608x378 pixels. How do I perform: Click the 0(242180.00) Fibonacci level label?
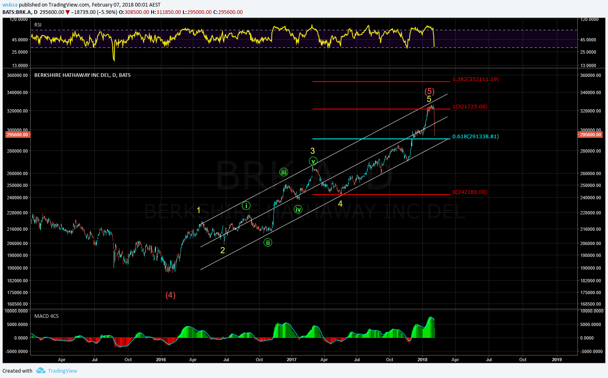coord(469,192)
